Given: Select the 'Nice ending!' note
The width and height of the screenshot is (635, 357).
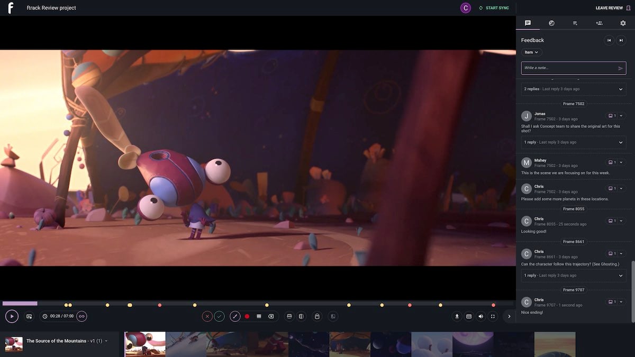Looking at the screenshot, I should click(532, 313).
